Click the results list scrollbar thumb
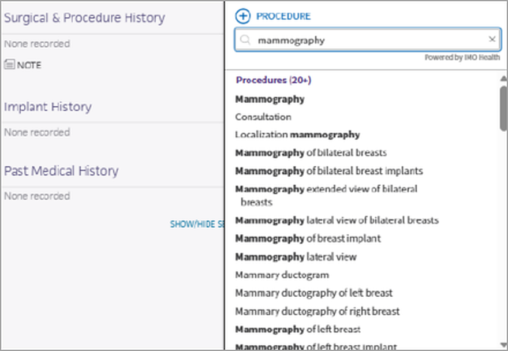 click(503, 109)
